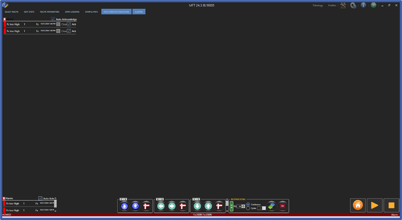The width and height of the screenshot is (402, 220).
Task: Select the Continuous radio button
Action: 248,204
